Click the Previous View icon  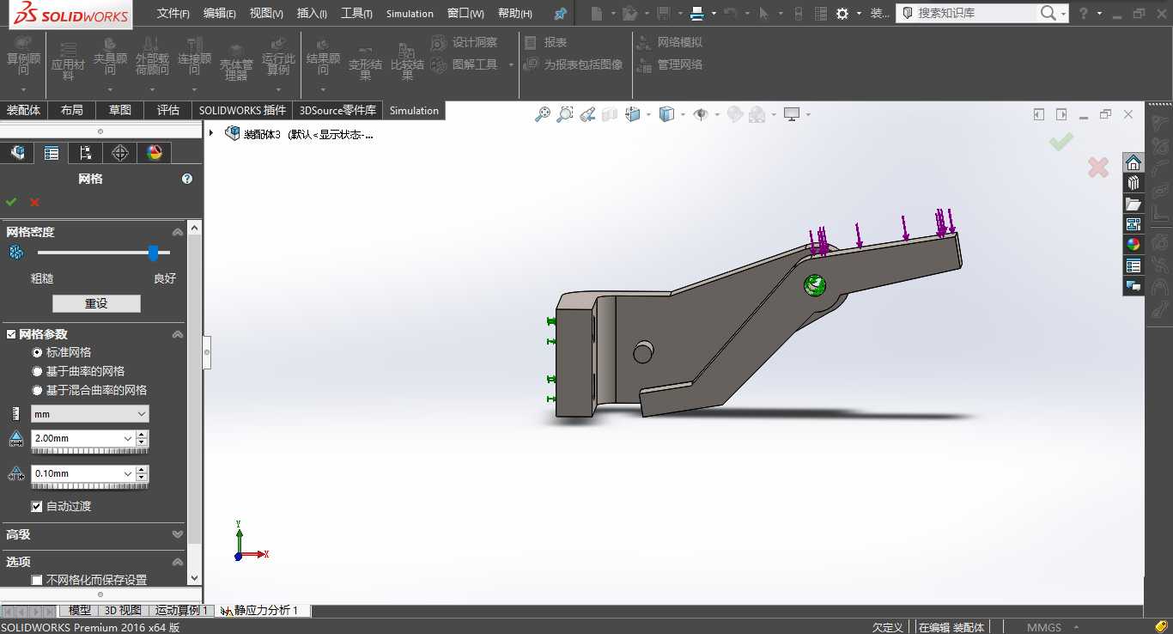click(x=587, y=114)
